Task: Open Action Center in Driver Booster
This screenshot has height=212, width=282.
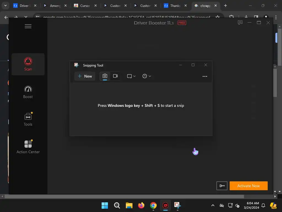Action: [x=28, y=147]
